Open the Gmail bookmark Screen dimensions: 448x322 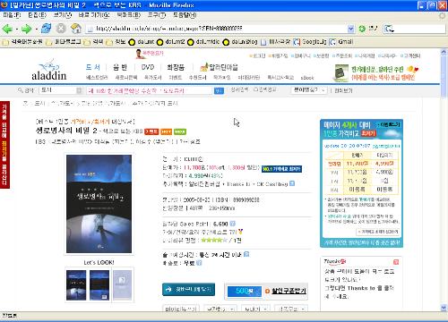pyautogui.click(x=341, y=42)
